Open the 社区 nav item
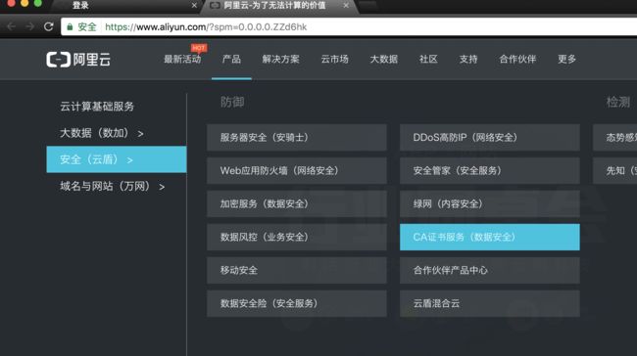Screen dimensions: 637x356 [x=428, y=60]
